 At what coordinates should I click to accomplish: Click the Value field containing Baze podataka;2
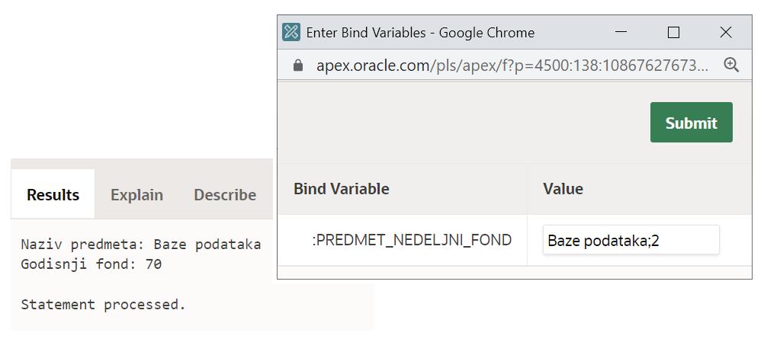(x=631, y=241)
